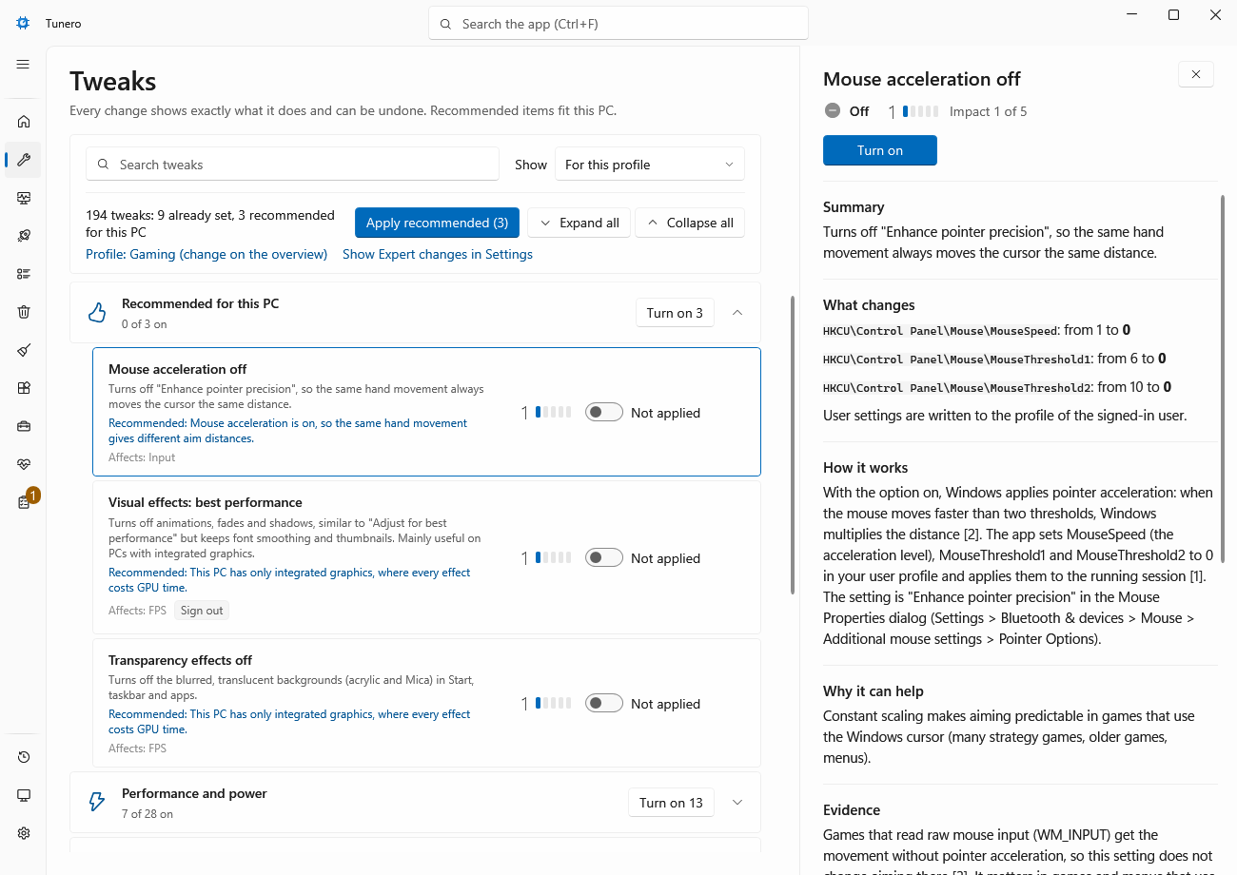This screenshot has width=1237, height=875.
Task: Open the hamburger navigation menu
Action: pyautogui.click(x=23, y=65)
